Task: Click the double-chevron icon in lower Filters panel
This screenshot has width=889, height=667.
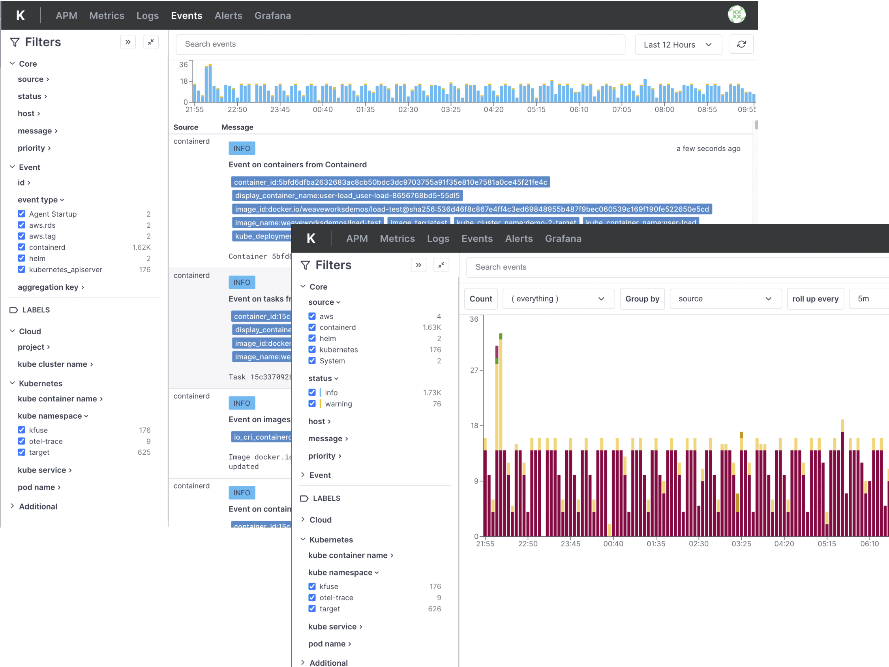Action: pyautogui.click(x=418, y=265)
